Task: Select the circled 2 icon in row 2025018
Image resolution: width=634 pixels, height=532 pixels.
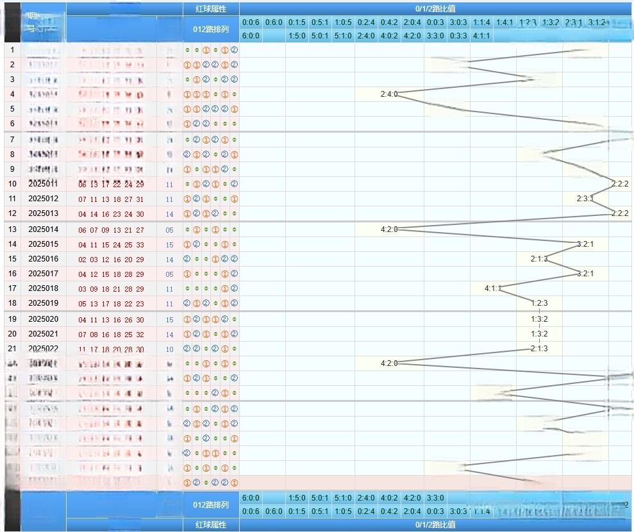Action: (235, 288)
